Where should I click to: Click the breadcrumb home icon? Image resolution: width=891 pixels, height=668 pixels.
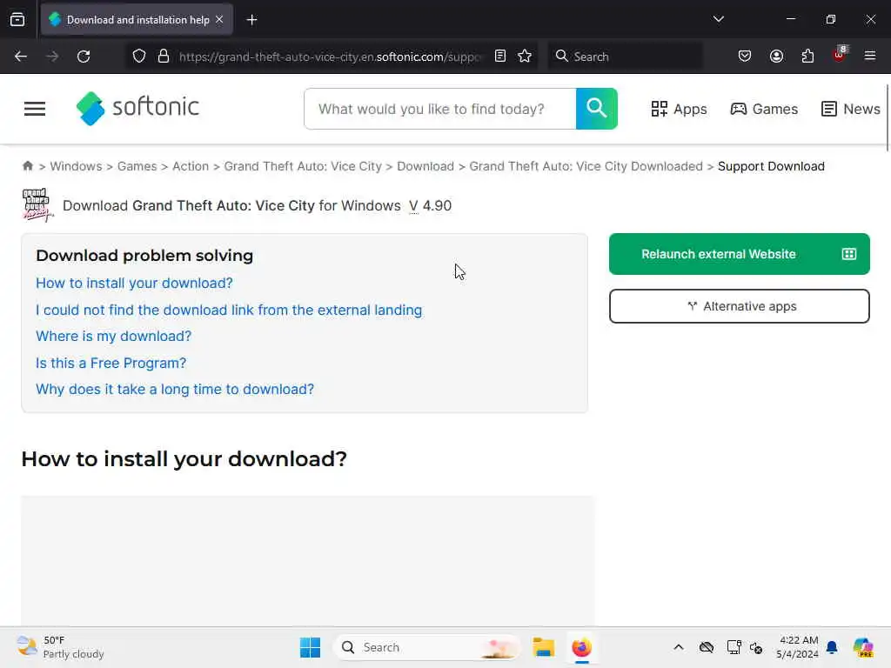27,166
